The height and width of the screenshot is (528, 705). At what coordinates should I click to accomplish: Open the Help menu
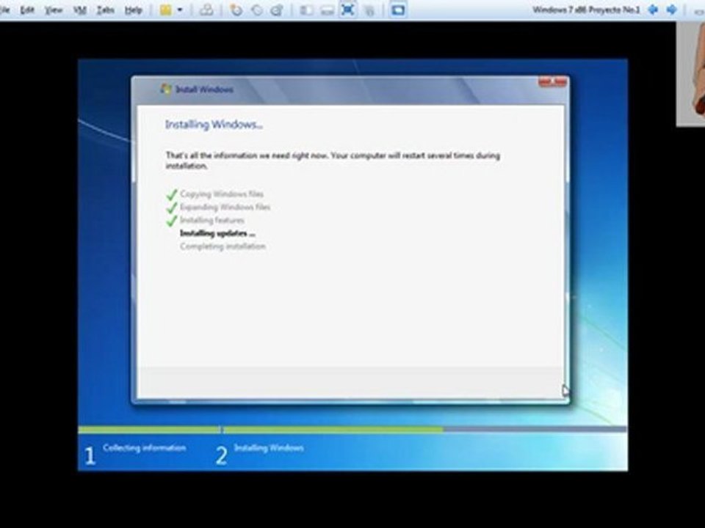tap(133, 10)
